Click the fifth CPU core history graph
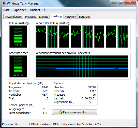 [88, 36]
